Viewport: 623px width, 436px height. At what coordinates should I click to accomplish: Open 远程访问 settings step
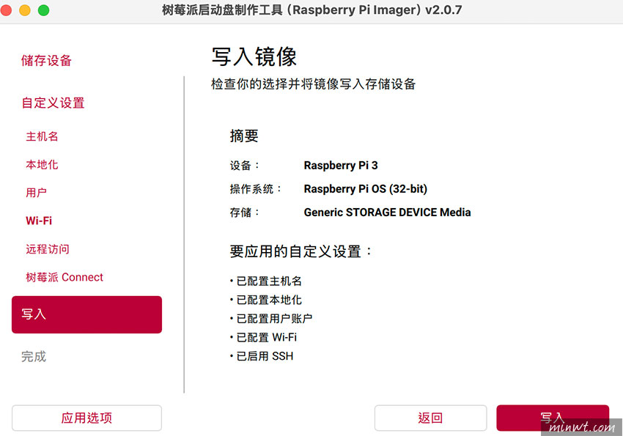(x=48, y=249)
